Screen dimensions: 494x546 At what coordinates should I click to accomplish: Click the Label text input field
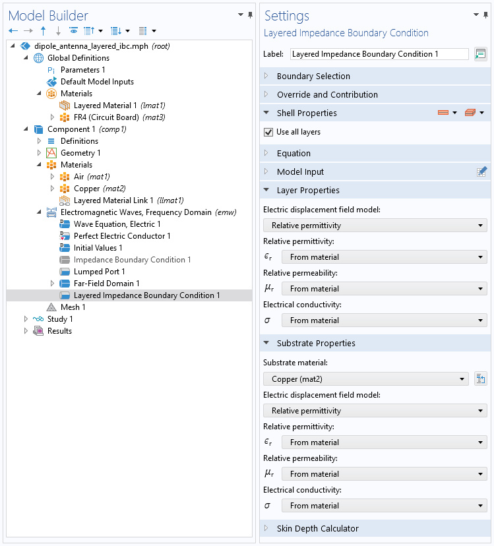point(379,54)
